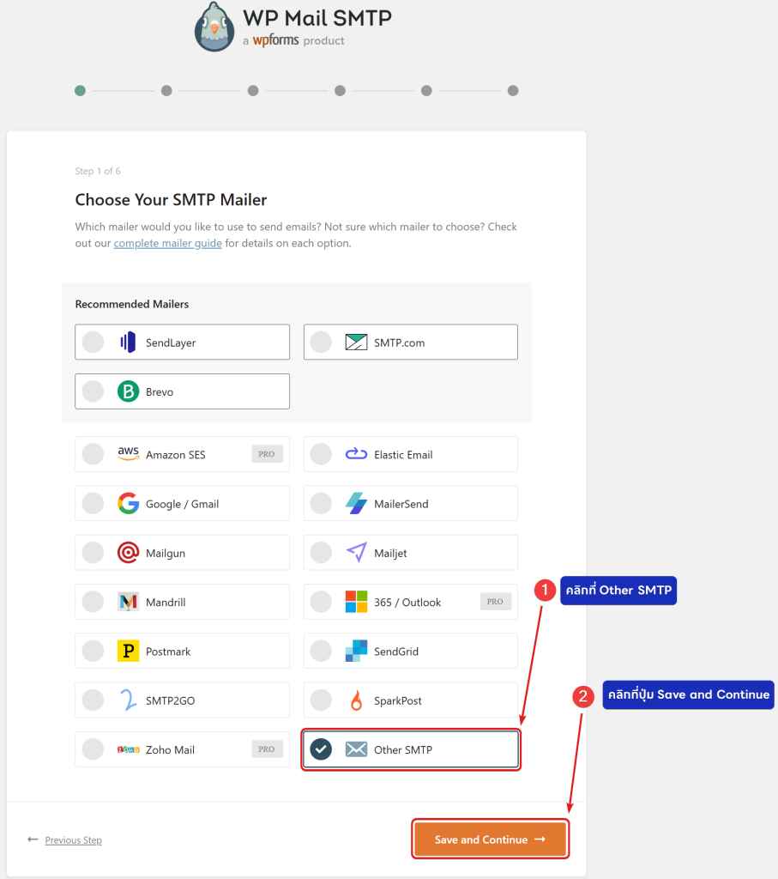Open the complete mailer guide link
Viewport: 778px width, 879px height.
point(167,244)
